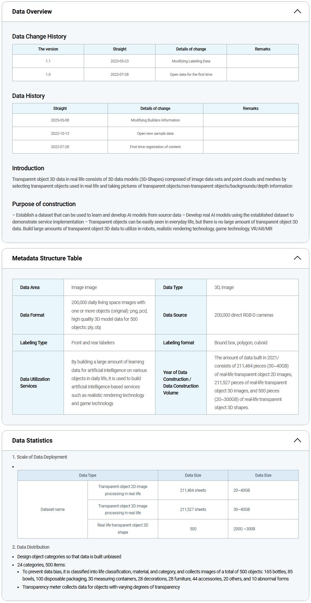
Task: Click the 2025-05-08 history date
Action: (60, 120)
